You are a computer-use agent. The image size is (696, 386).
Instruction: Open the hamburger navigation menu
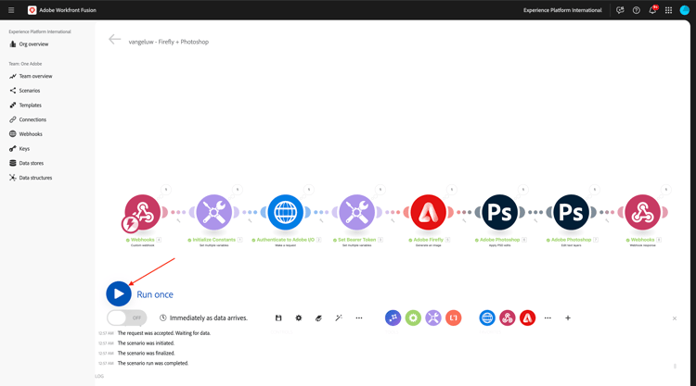[x=11, y=10]
